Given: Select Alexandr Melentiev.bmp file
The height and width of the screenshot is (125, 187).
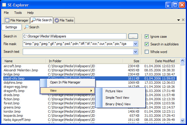Looking at the screenshot, I should [x=21, y=70].
